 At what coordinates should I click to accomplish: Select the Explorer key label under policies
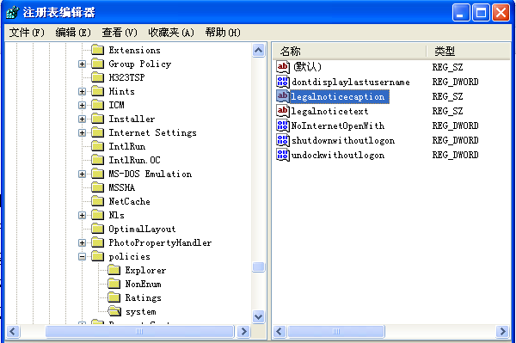145,270
